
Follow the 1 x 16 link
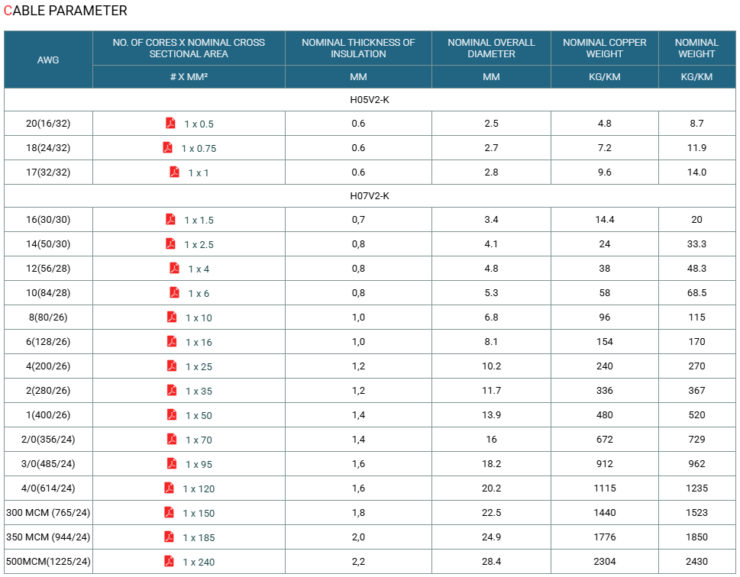(199, 343)
